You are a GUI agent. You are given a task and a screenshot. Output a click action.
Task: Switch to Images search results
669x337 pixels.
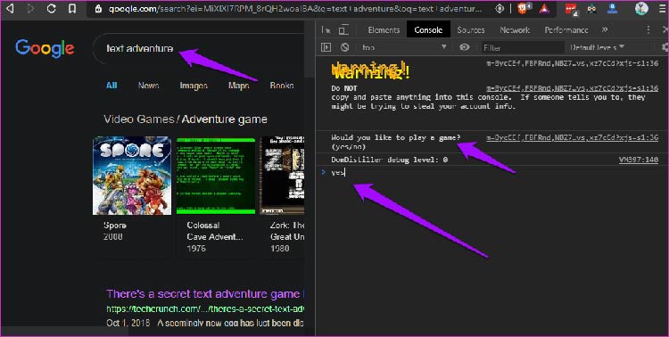194,86
